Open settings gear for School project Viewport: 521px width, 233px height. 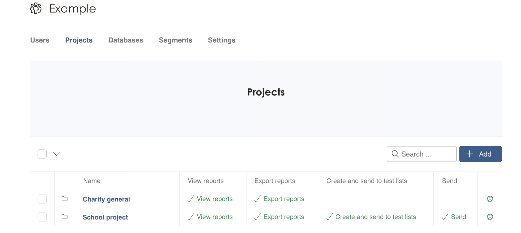click(490, 217)
